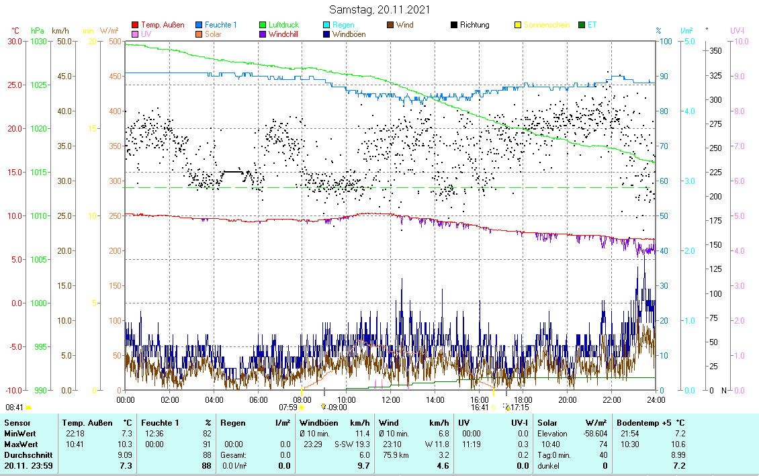759x476 pixels.
Task: Click the cyan Regen legend square
Action: click(x=327, y=26)
